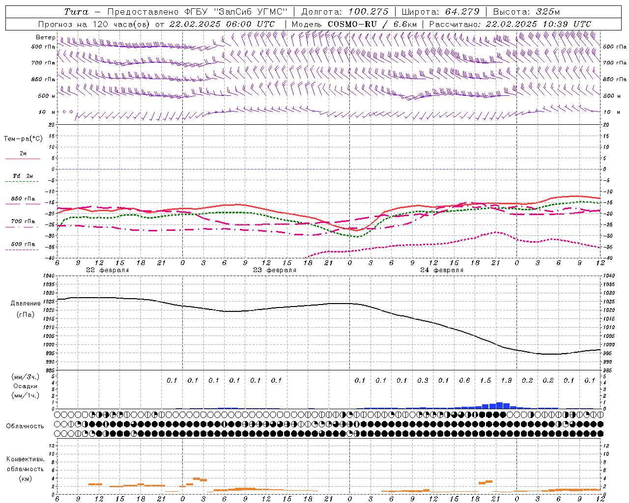
Task: Click the '500 м' wind level label on left axis
Action: click(x=47, y=96)
